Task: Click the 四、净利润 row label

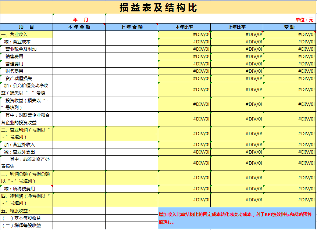Action: click(26, 198)
